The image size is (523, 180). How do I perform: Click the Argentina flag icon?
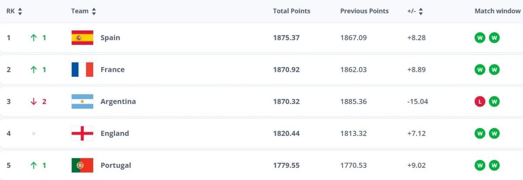[x=82, y=102]
